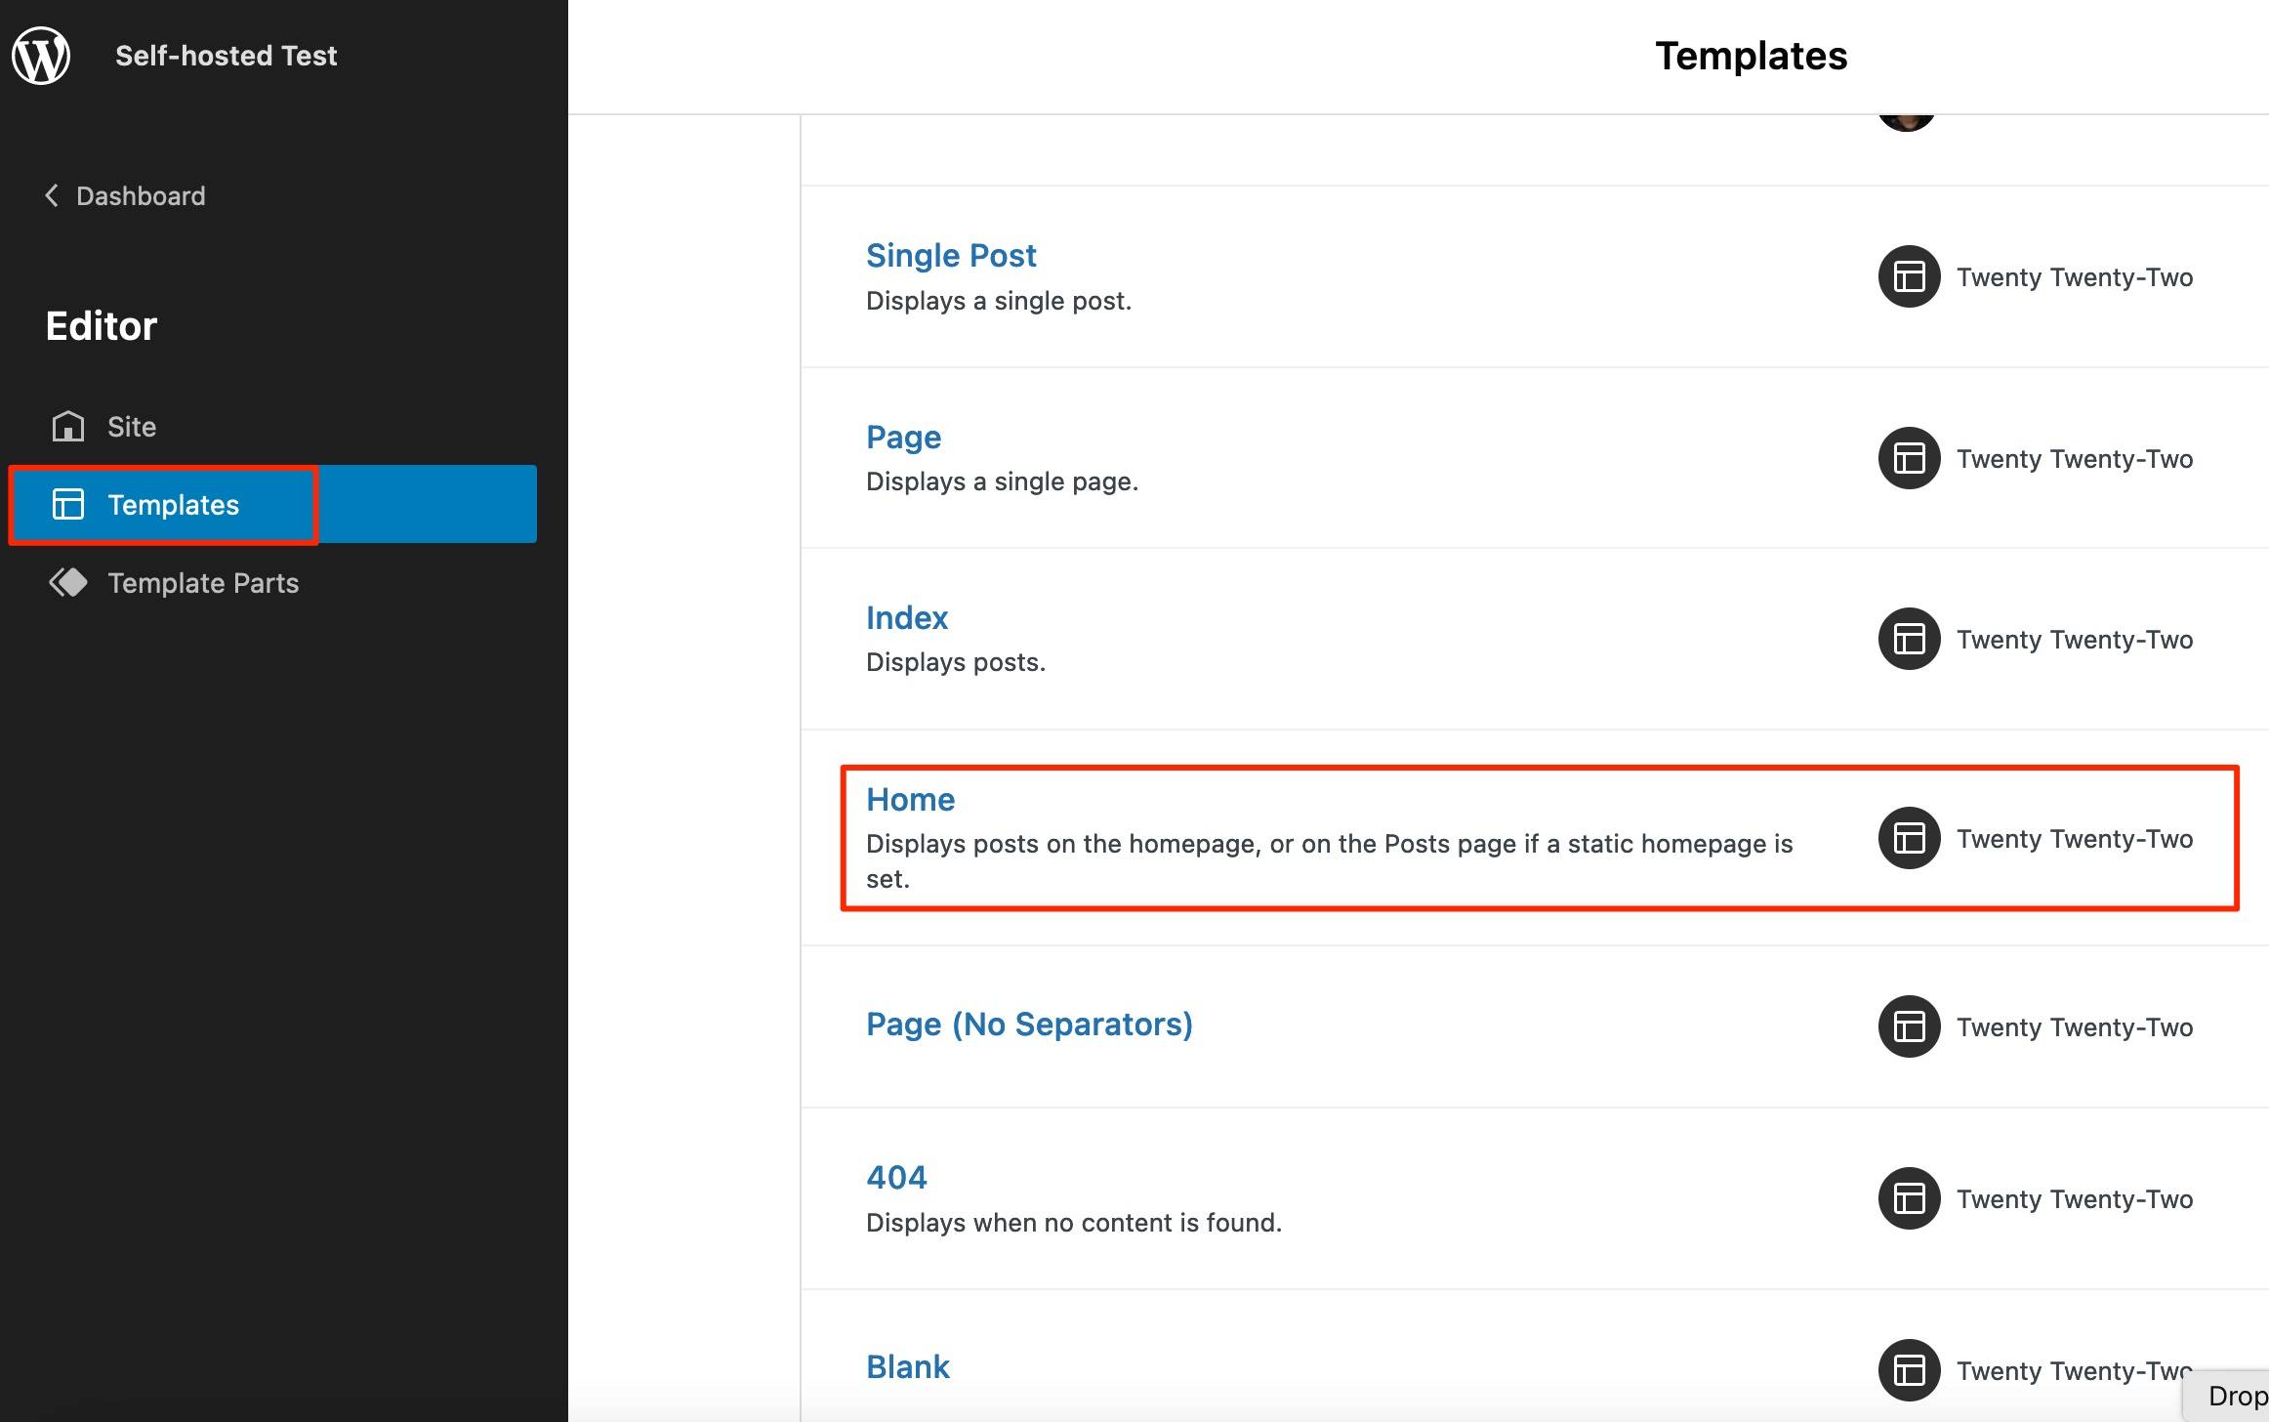Select Templates in the Editor sidebar
Image resolution: width=2269 pixels, height=1422 pixels.
coord(174,503)
